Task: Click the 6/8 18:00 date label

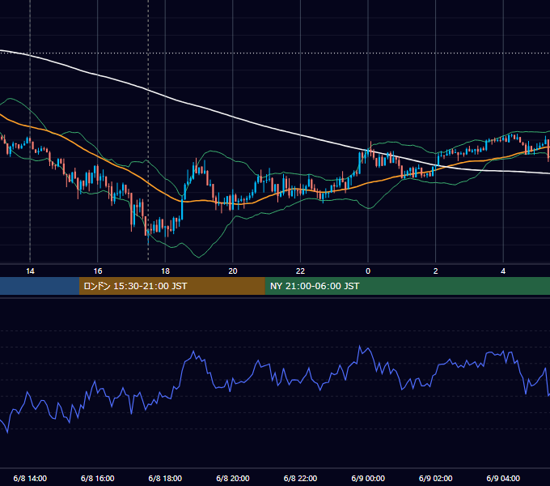Action: tap(165, 479)
